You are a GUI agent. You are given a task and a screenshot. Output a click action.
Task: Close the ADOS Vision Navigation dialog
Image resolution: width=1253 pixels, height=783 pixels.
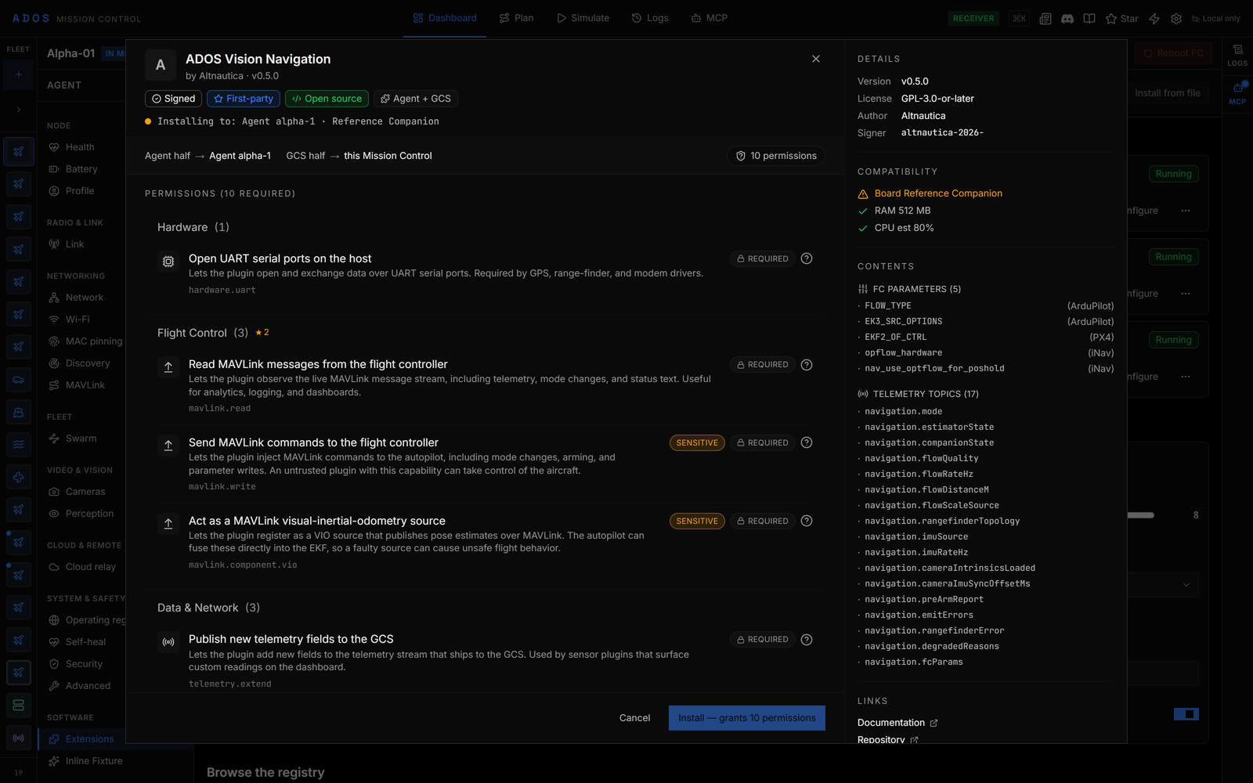[816, 59]
